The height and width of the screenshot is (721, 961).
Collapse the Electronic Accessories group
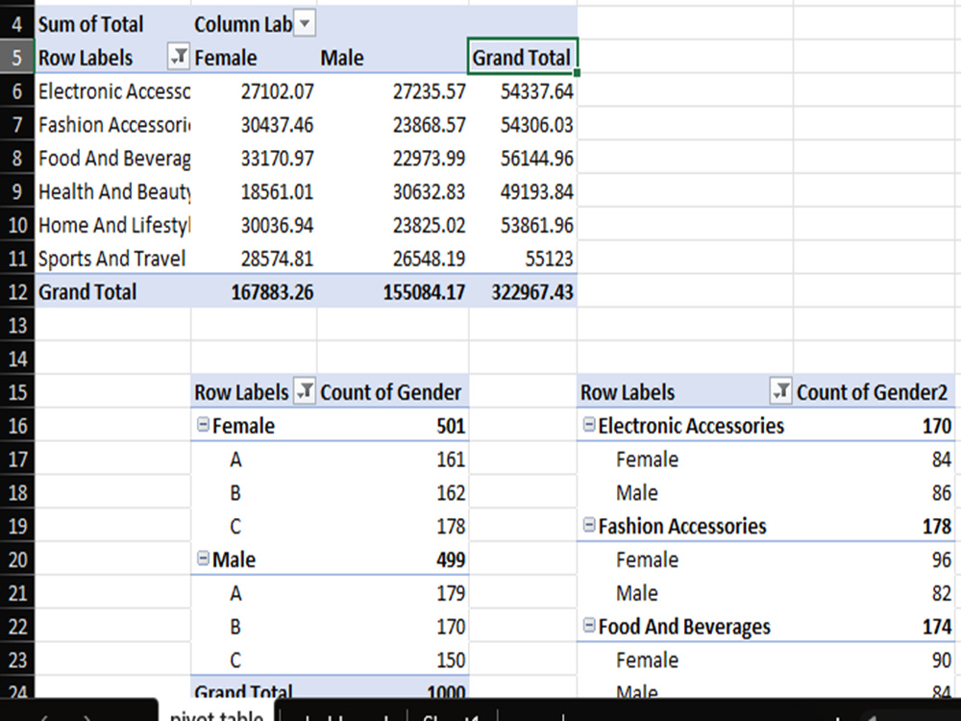click(589, 424)
